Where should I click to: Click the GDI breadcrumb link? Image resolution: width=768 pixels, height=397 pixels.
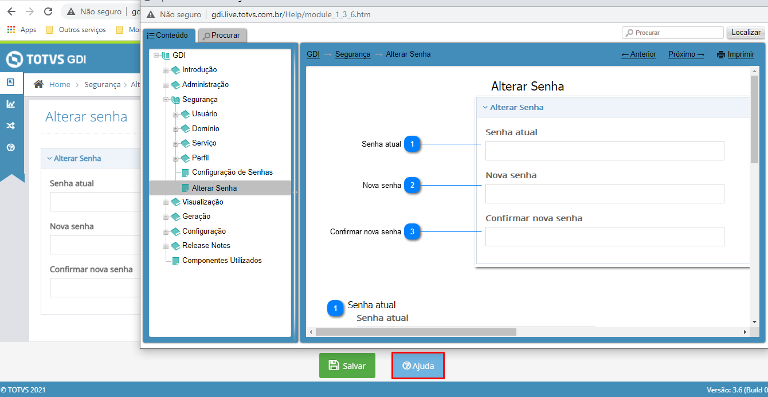point(313,54)
